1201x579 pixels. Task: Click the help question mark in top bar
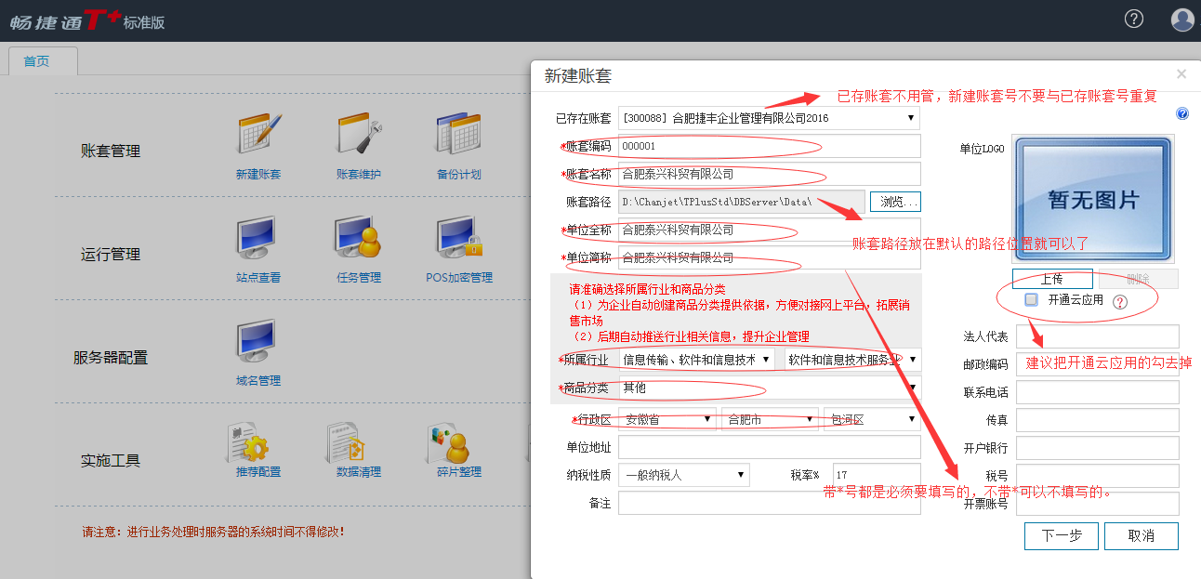pyautogui.click(x=1133, y=19)
